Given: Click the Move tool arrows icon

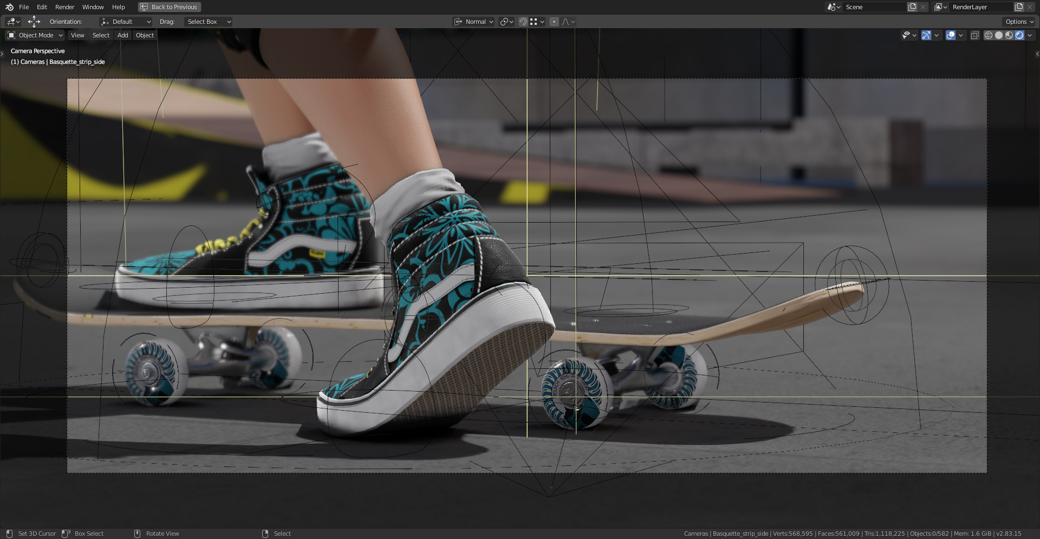Looking at the screenshot, I should click(x=34, y=22).
